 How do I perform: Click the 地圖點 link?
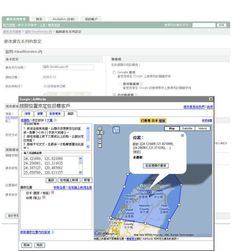(25, 120)
